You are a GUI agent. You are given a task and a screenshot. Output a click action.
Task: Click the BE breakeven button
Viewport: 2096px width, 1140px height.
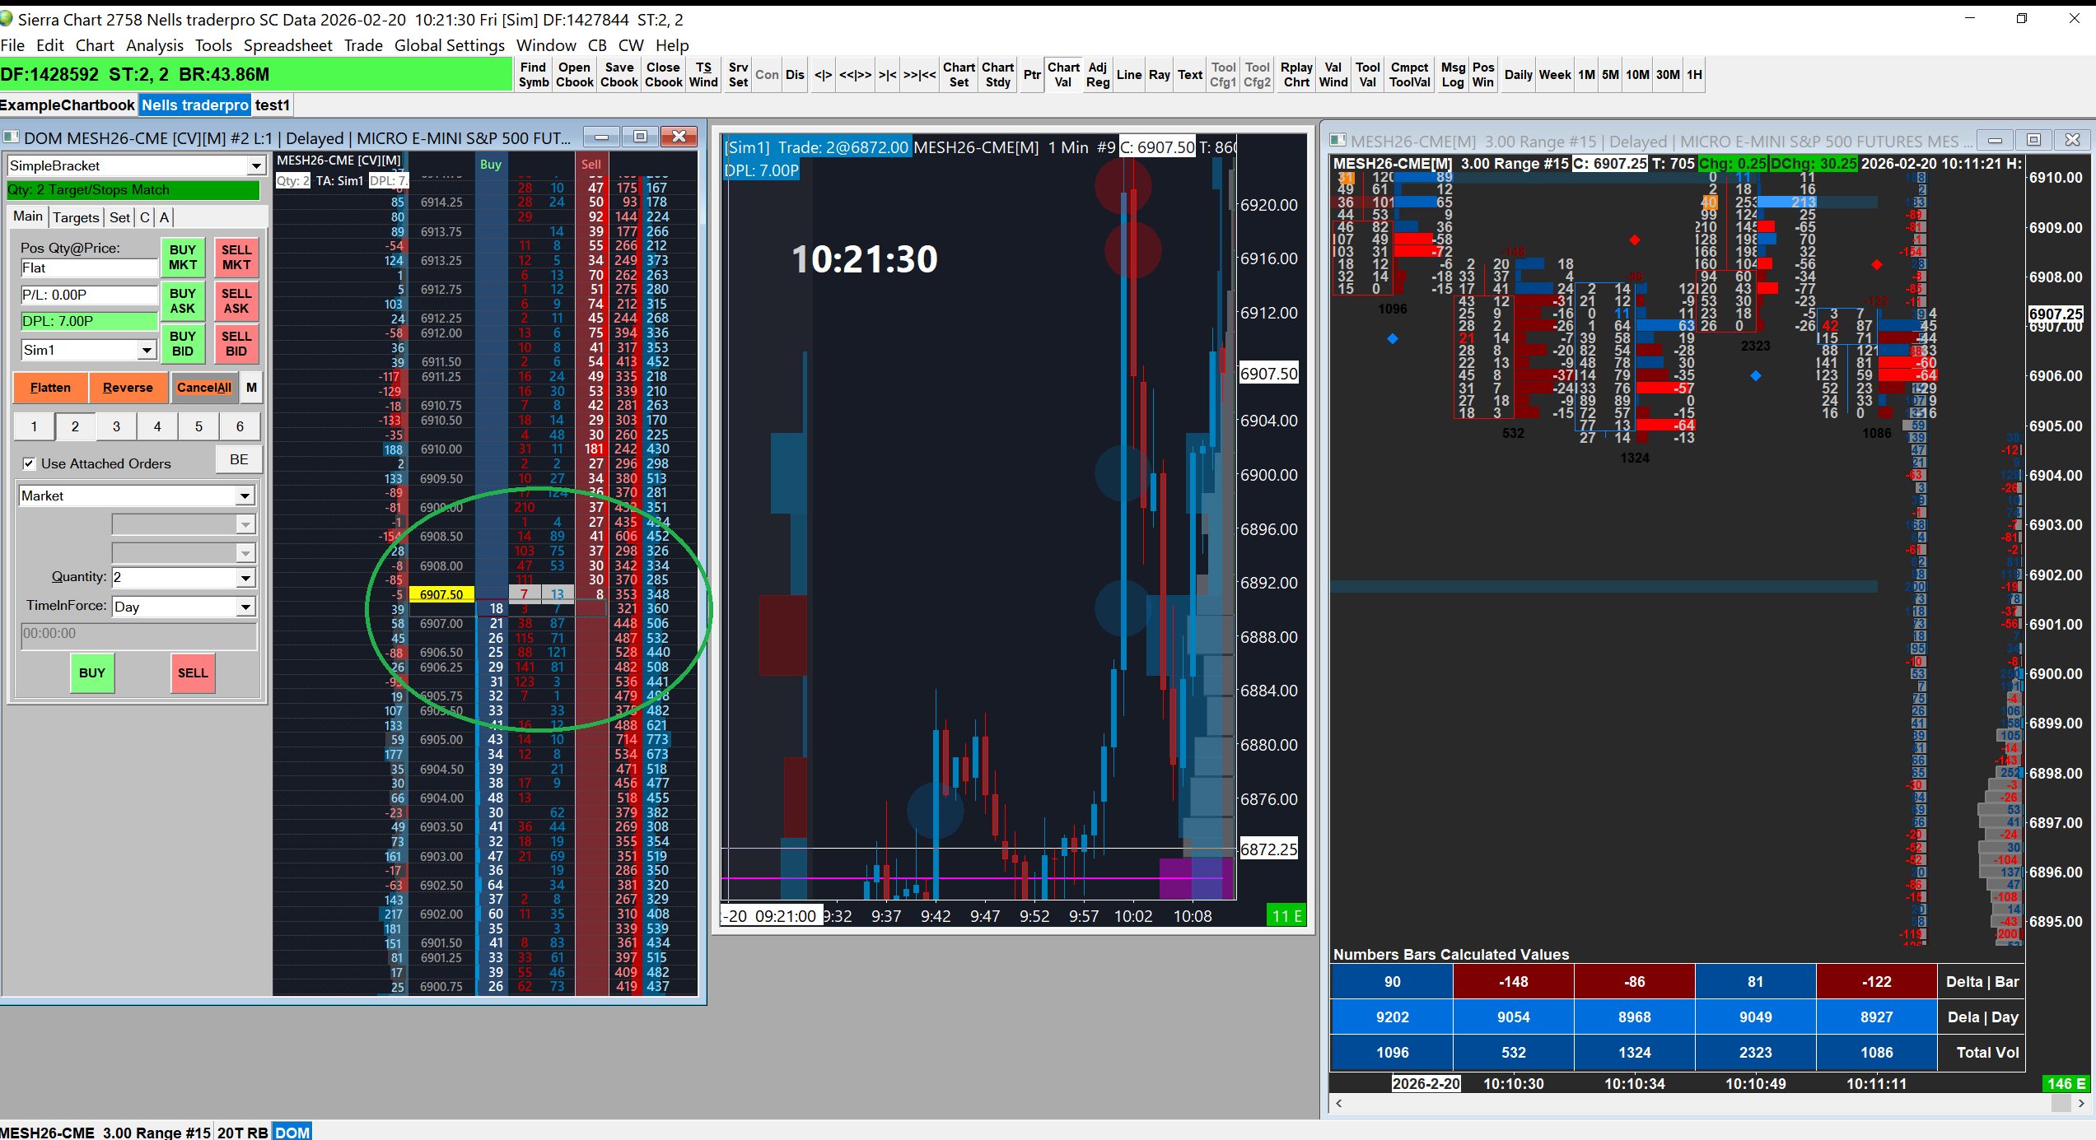[239, 460]
